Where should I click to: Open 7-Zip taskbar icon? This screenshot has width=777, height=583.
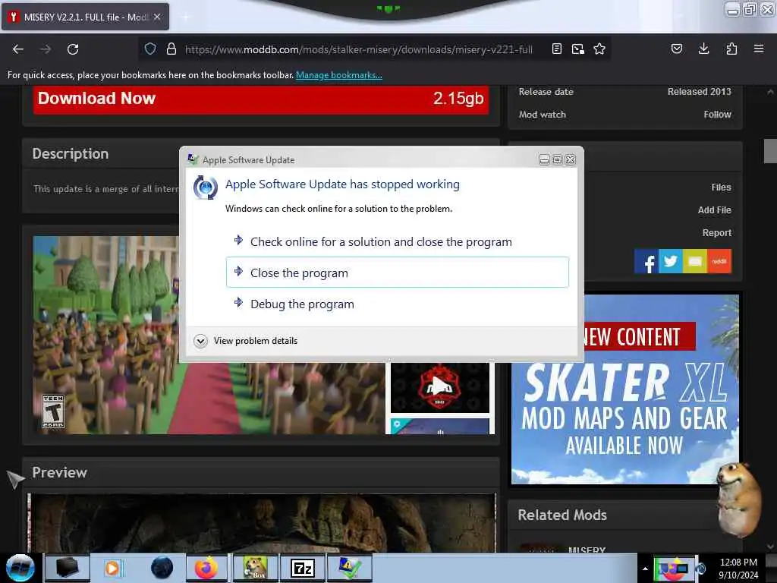tap(303, 568)
